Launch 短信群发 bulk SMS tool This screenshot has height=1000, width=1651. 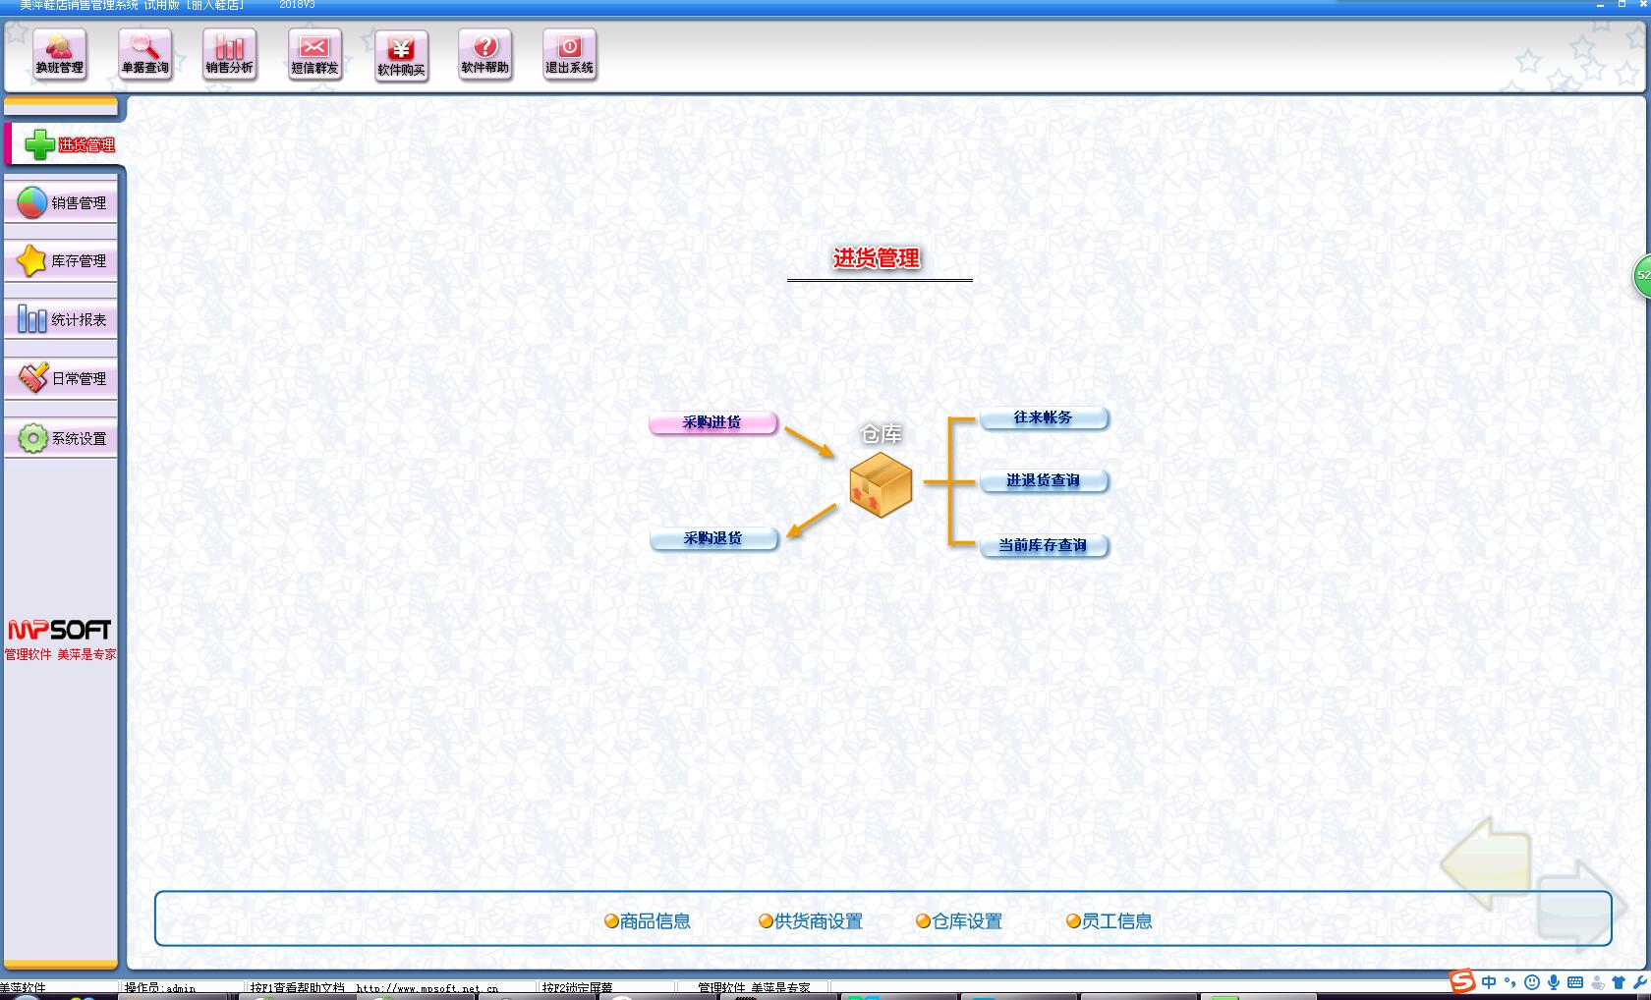pyautogui.click(x=314, y=54)
